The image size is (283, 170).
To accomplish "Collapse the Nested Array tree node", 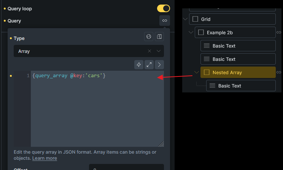I will 197,72.
